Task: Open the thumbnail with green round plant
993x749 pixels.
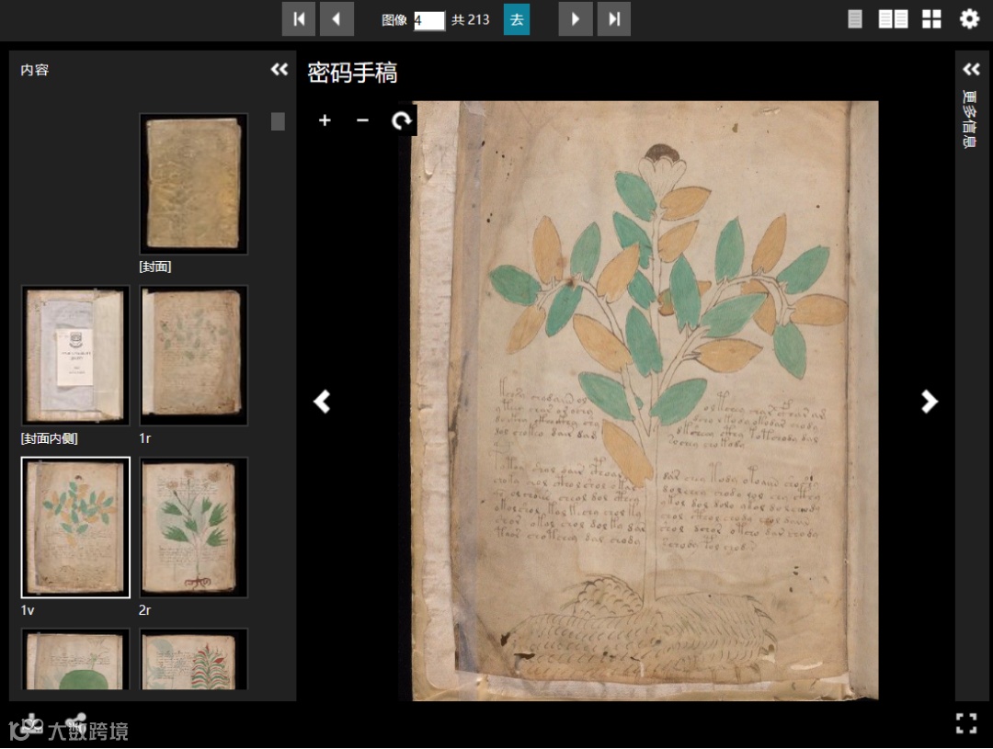Action: pyautogui.click(x=75, y=660)
